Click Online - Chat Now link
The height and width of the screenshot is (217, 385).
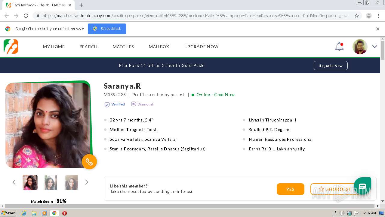(x=215, y=95)
